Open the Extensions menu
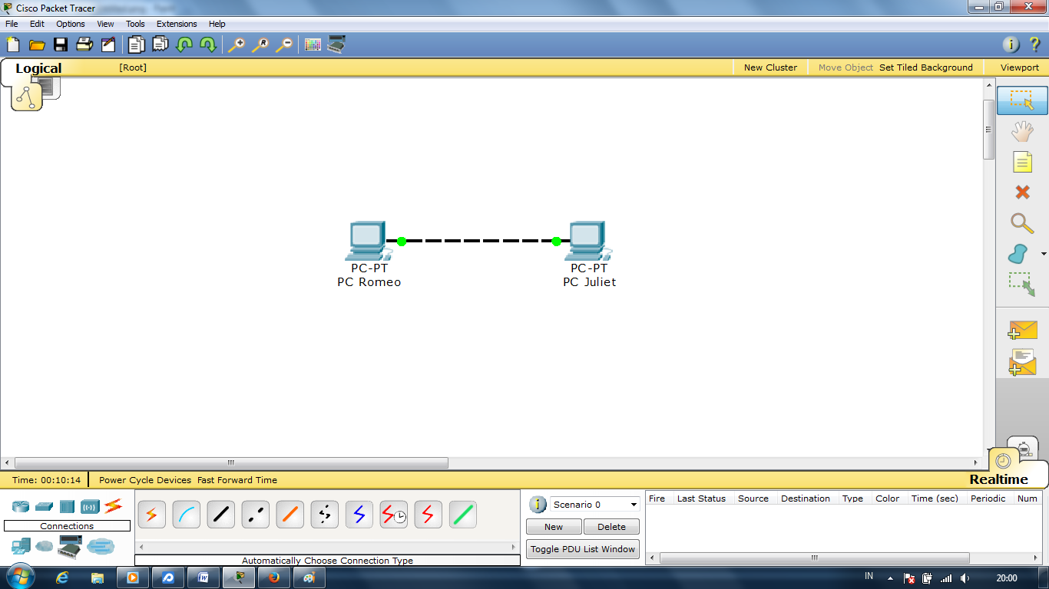 (177, 24)
